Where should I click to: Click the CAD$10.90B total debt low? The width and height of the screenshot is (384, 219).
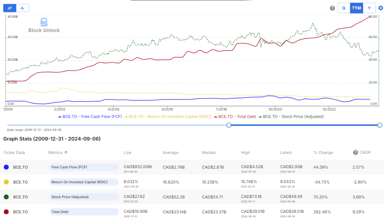(x=135, y=212)
